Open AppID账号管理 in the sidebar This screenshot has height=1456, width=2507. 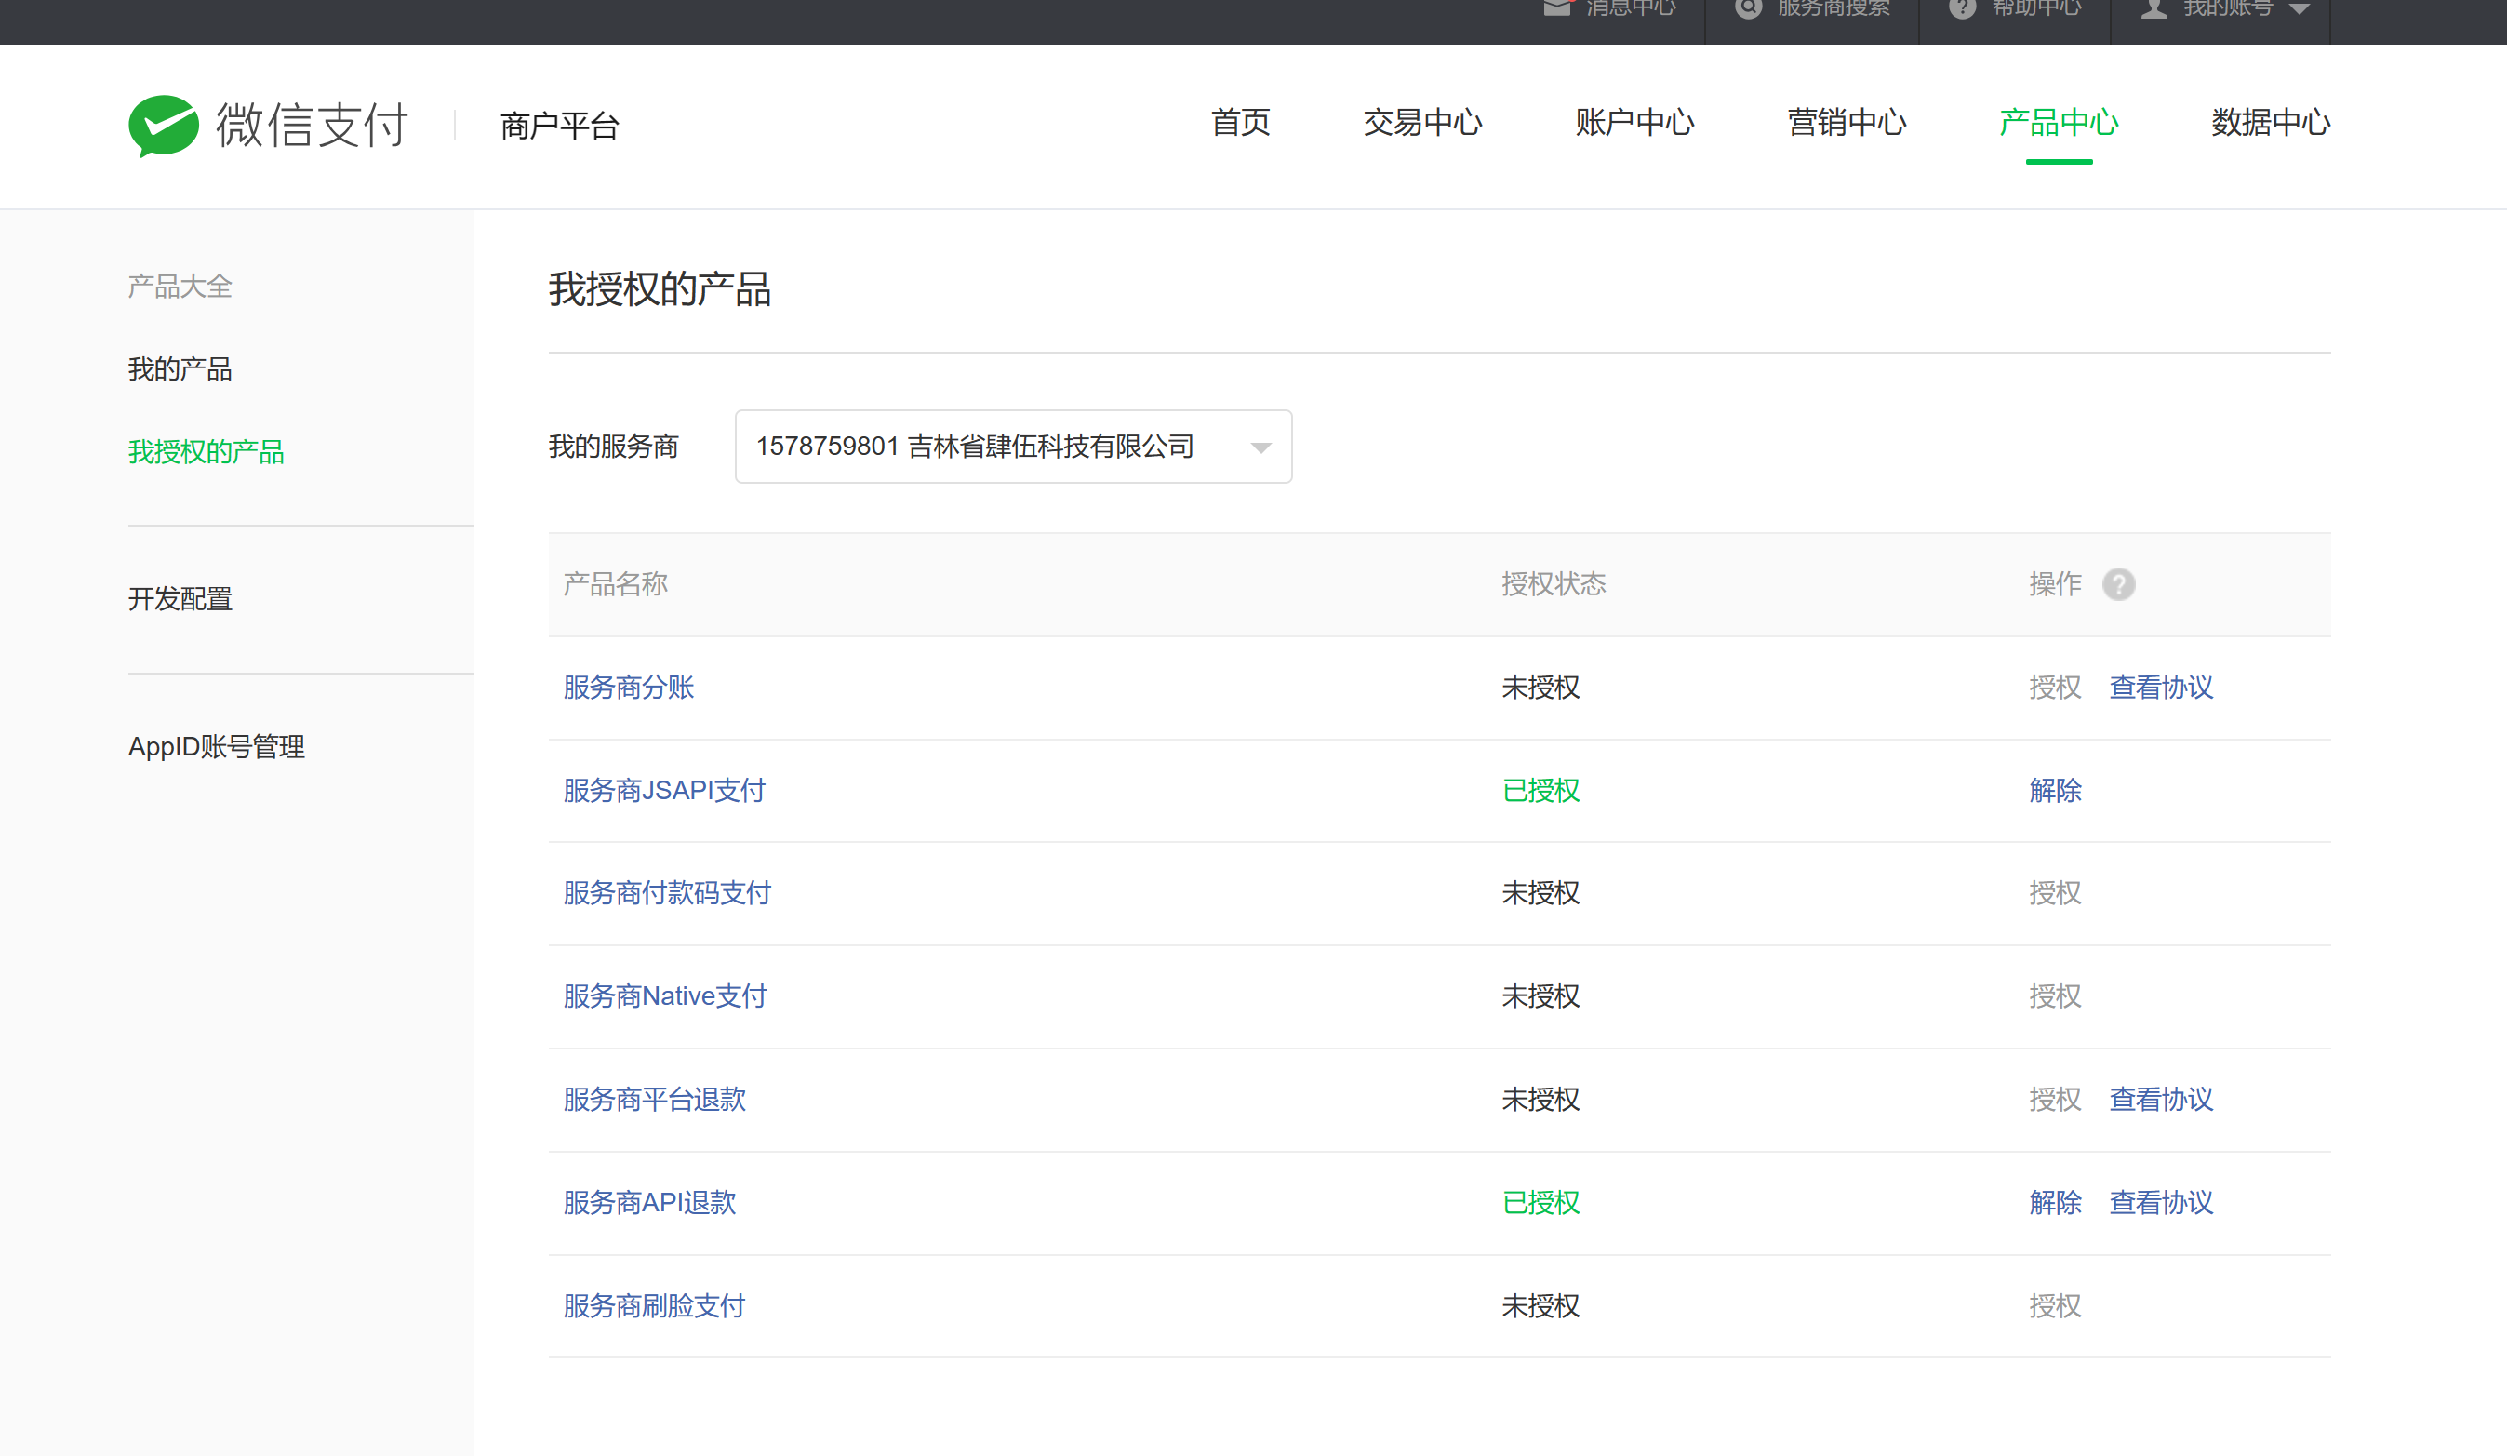coord(216,746)
